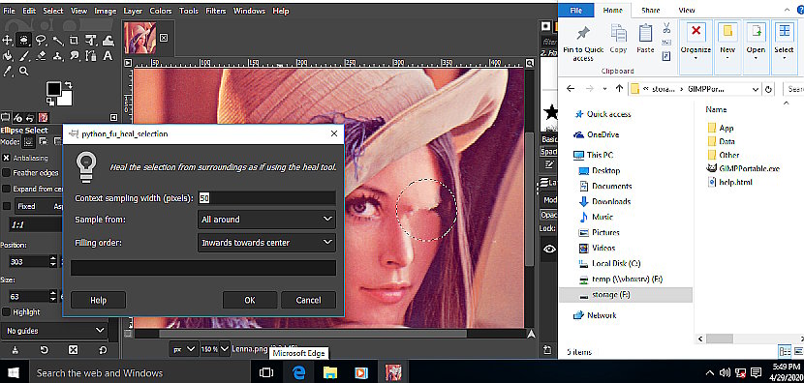Select the Ellipse Select tool

click(x=23, y=40)
